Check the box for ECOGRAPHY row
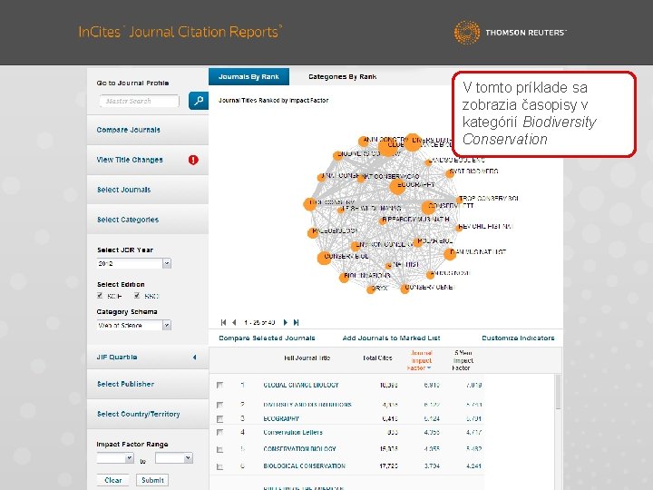The image size is (653, 490). (219, 418)
